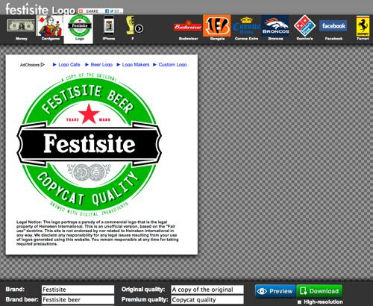This screenshot has height=306, width=373.
Task: Select the Logo category tab
Action: (x=78, y=29)
